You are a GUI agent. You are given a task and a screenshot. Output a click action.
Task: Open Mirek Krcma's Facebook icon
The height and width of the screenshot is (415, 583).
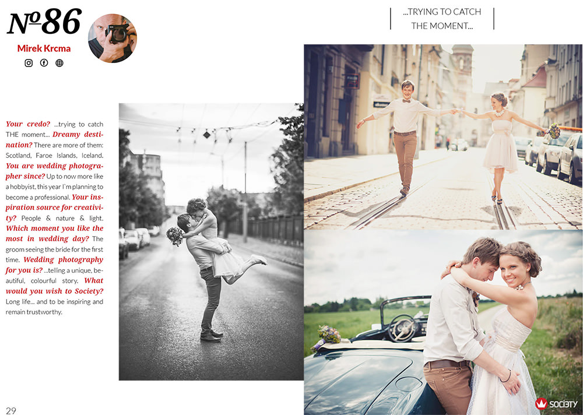[x=44, y=63]
